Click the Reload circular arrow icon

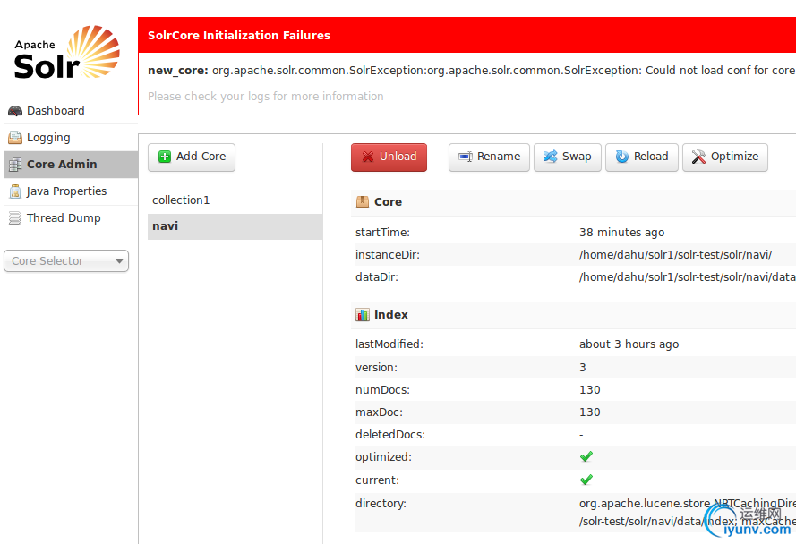pyautogui.click(x=622, y=157)
